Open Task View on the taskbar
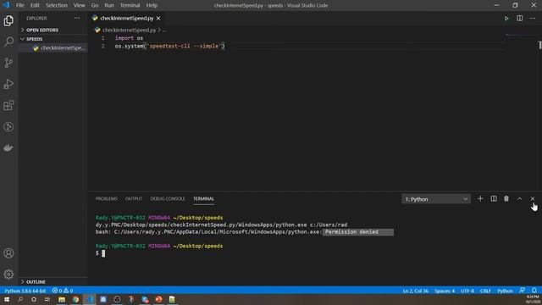The height and width of the screenshot is (305, 542). click(x=47, y=299)
